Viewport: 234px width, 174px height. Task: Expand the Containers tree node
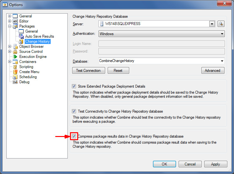[x=10, y=62]
